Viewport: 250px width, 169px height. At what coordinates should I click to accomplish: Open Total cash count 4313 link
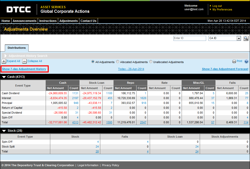[75, 122]
